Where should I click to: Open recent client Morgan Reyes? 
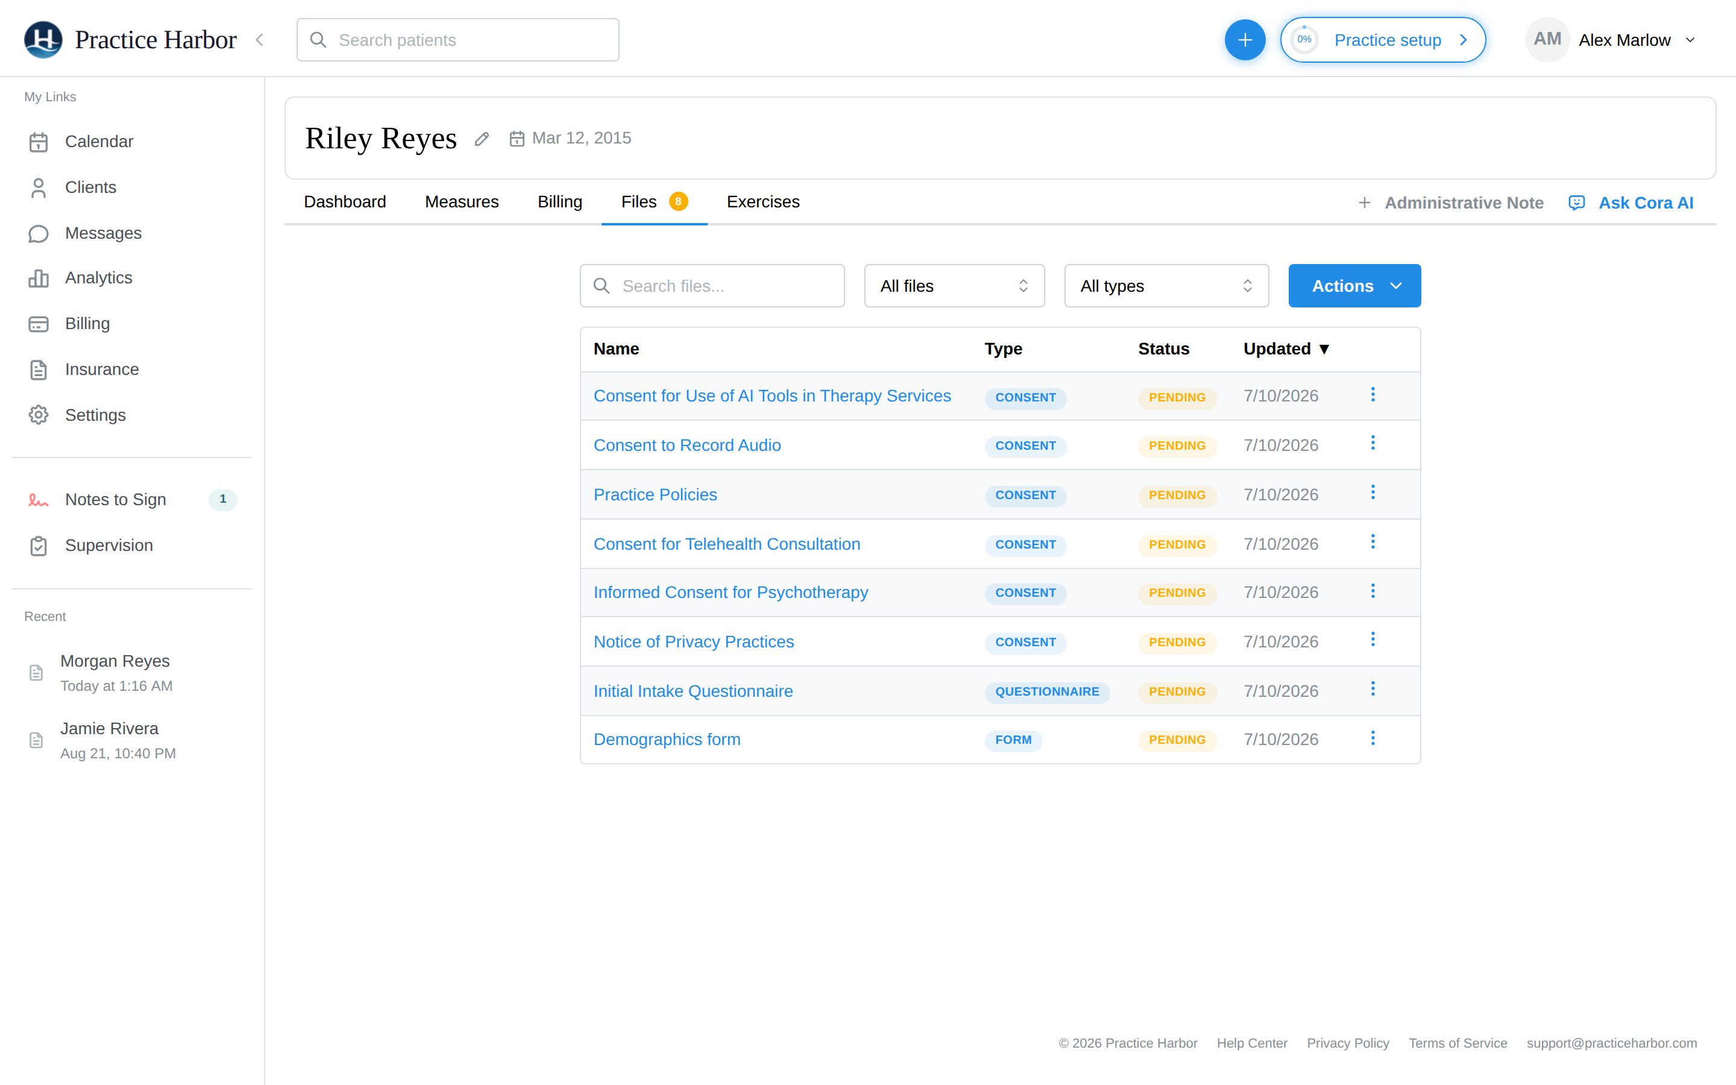(x=115, y=672)
